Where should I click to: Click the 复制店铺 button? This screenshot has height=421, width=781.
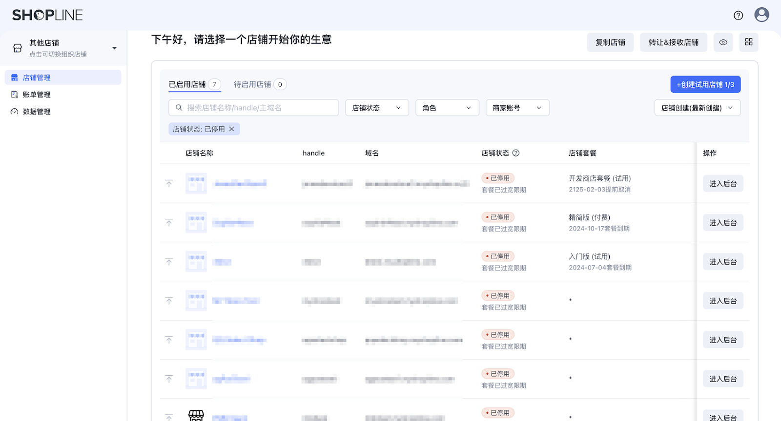tap(610, 42)
